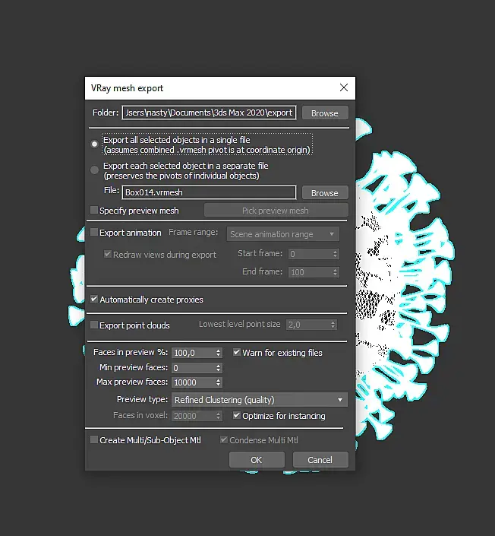Adjust the End frame spinner arrows
This screenshot has width=495, height=536.
(336, 272)
